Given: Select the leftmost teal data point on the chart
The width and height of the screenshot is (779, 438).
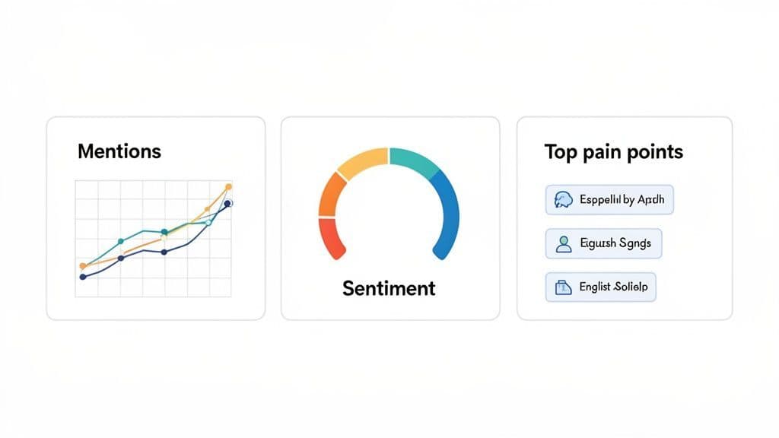Looking at the screenshot, I should [120, 241].
